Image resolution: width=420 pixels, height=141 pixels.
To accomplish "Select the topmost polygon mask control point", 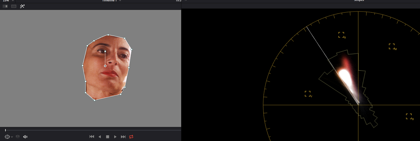I will click(x=108, y=35).
